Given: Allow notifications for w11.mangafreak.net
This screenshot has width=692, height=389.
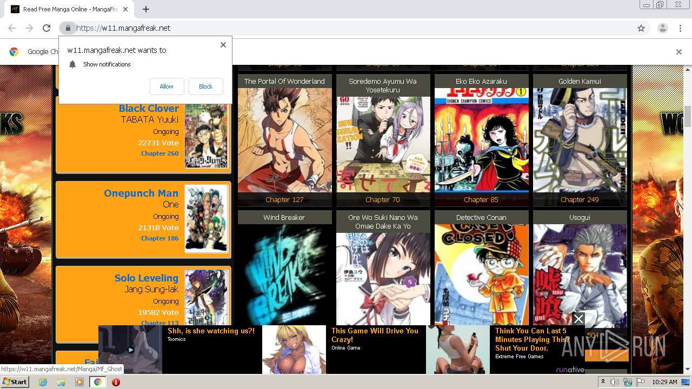Looking at the screenshot, I should point(167,86).
